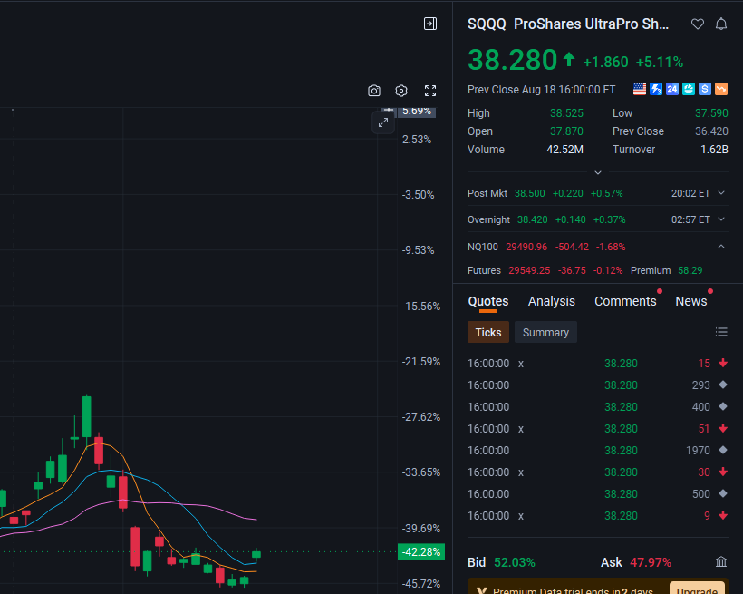The height and width of the screenshot is (594, 743).
Task: Click the blue lightning level 3 icon
Action: click(656, 89)
